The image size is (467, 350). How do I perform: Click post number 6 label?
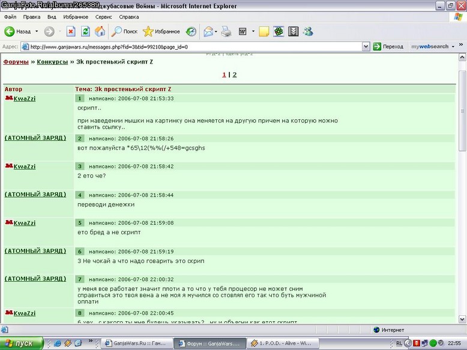tap(79, 252)
